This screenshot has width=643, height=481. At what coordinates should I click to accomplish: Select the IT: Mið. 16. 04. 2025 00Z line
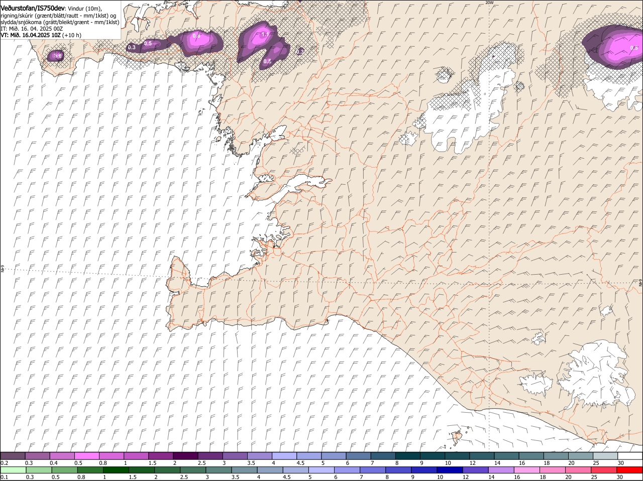coord(32,29)
